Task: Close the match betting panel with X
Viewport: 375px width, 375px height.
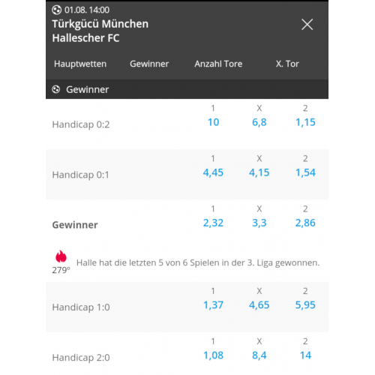Action: click(x=307, y=25)
